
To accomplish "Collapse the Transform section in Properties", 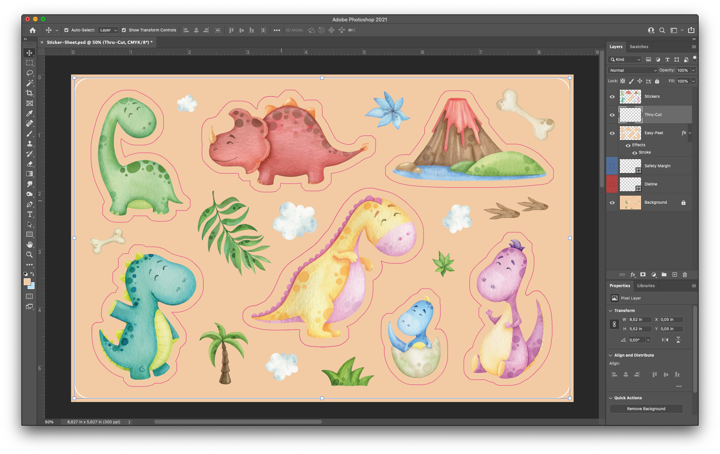I will point(610,310).
